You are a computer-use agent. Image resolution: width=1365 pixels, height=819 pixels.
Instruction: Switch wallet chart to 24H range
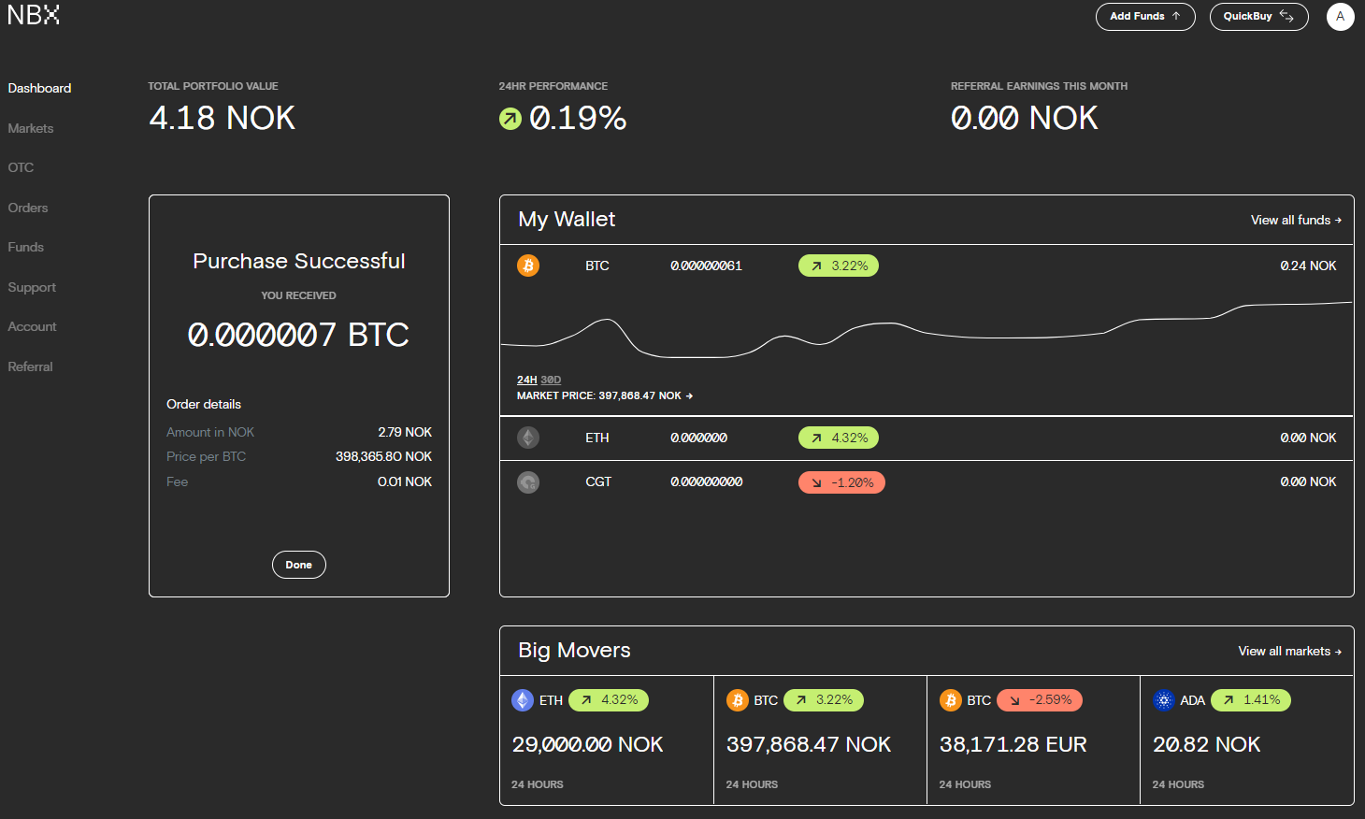coord(526,380)
